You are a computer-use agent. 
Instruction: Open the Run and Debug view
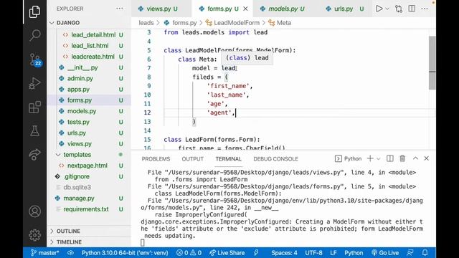pos(34,83)
